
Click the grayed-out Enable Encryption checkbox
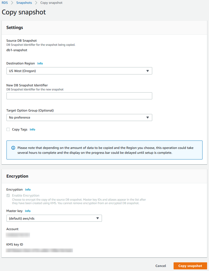click(x=8, y=195)
